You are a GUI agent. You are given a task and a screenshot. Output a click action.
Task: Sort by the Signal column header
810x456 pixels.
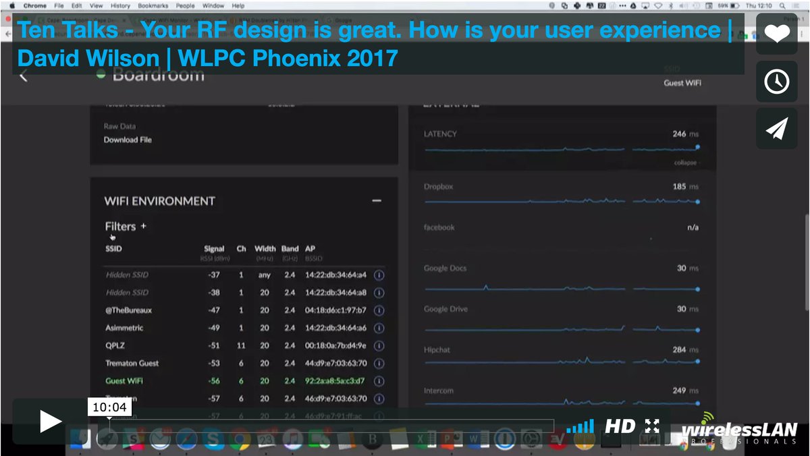(214, 249)
